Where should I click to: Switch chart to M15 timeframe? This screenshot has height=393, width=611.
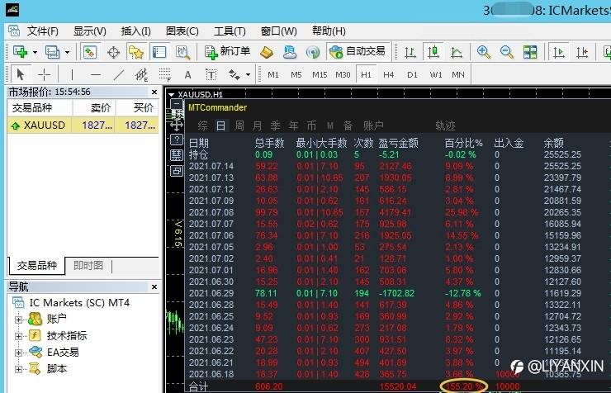coord(320,74)
